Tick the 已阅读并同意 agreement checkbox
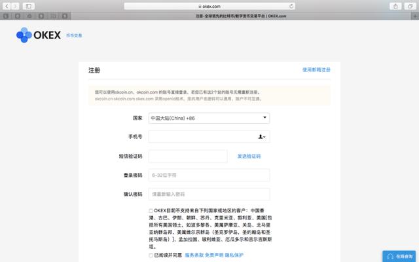The image size is (419, 262). pyautogui.click(x=151, y=255)
